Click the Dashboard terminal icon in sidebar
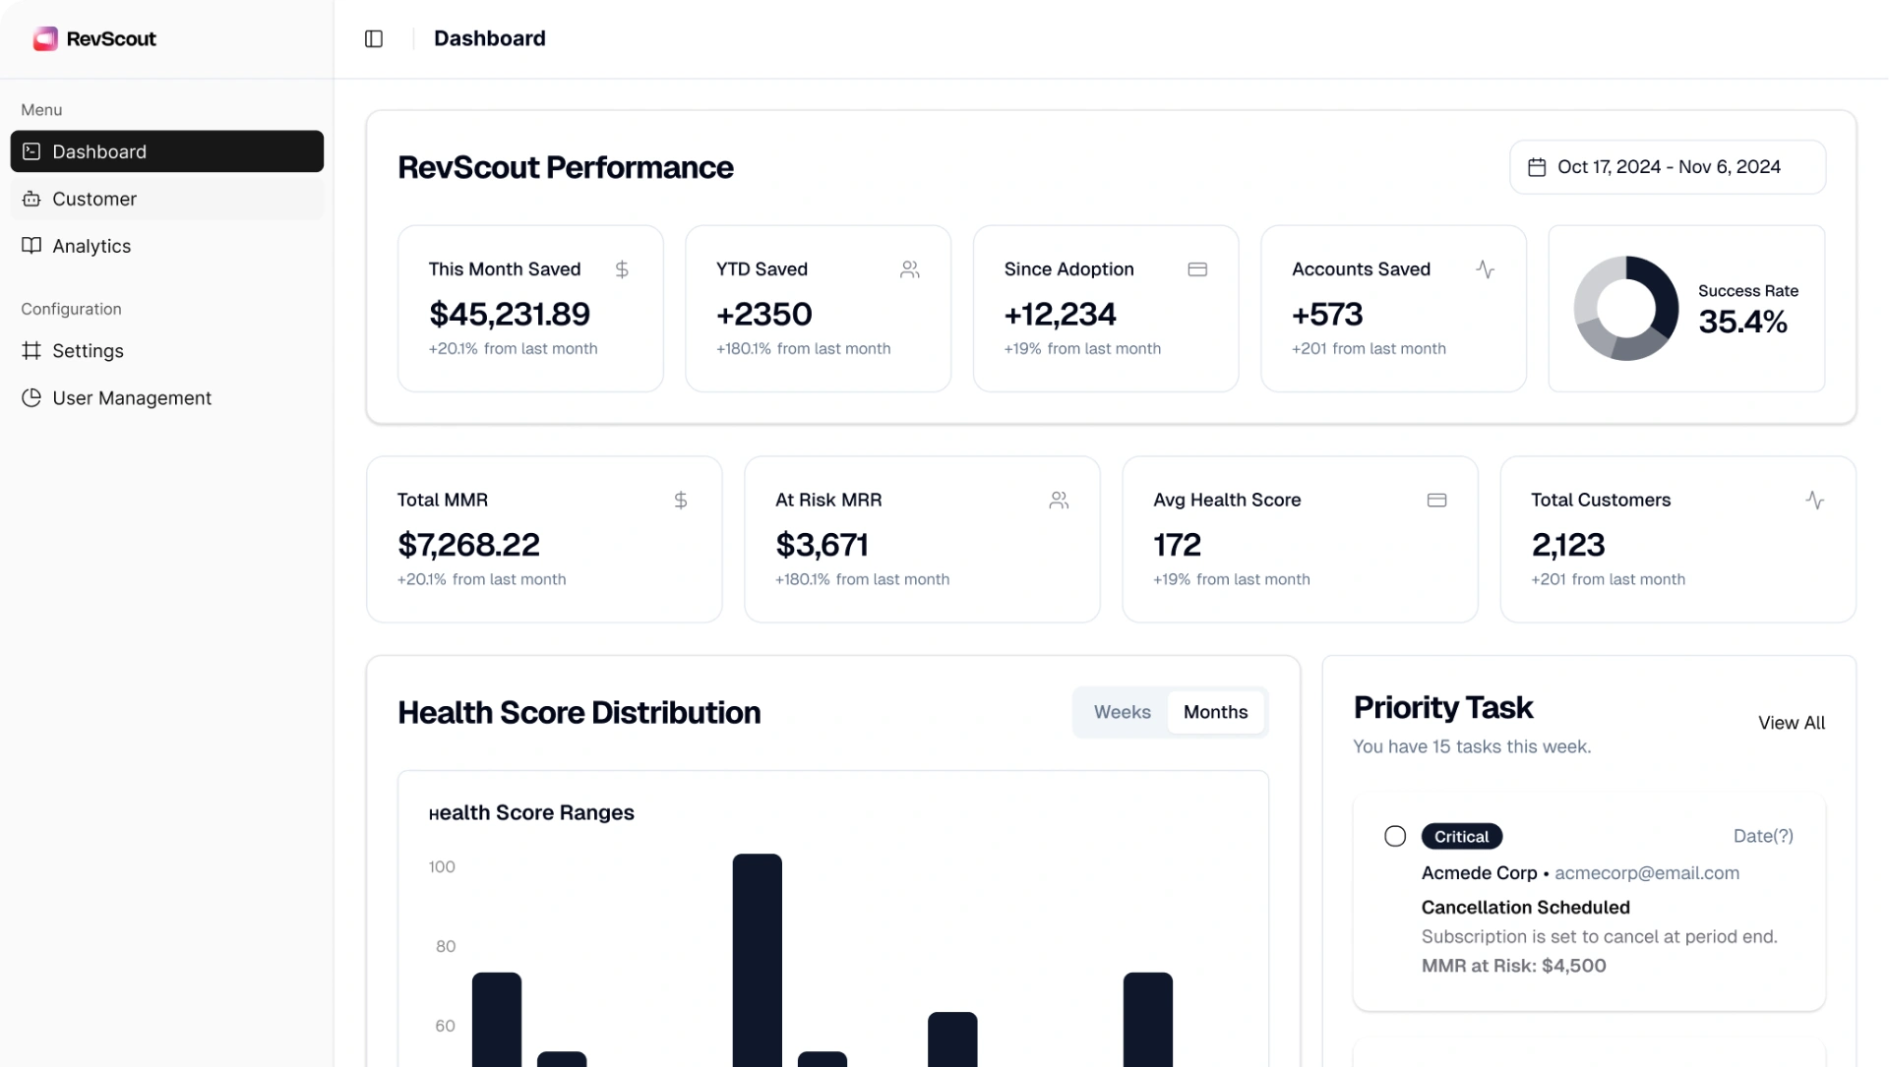The image size is (1889, 1067). click(x=31, y=151)
